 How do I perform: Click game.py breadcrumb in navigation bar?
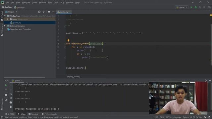[x=20, y=7]
